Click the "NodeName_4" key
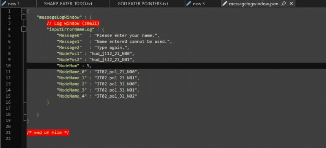Screen dimensions: 326x148 coord(72,96)
